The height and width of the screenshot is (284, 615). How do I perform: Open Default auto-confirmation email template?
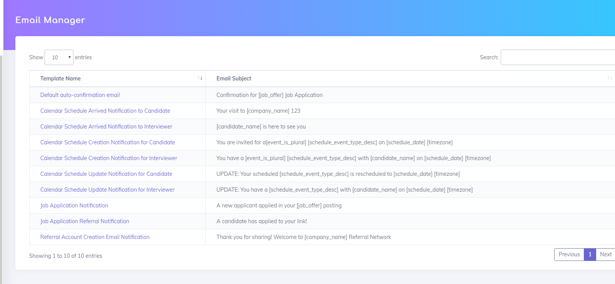80,95
